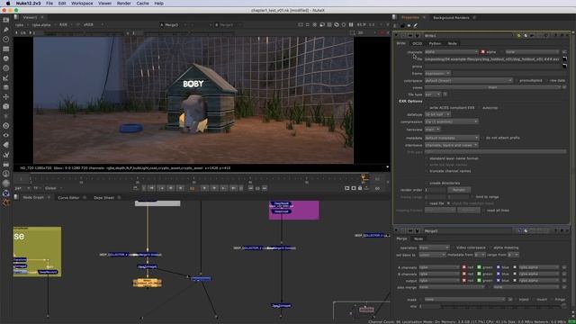Open the 3D nodes cube icon

tap(6, 106)
